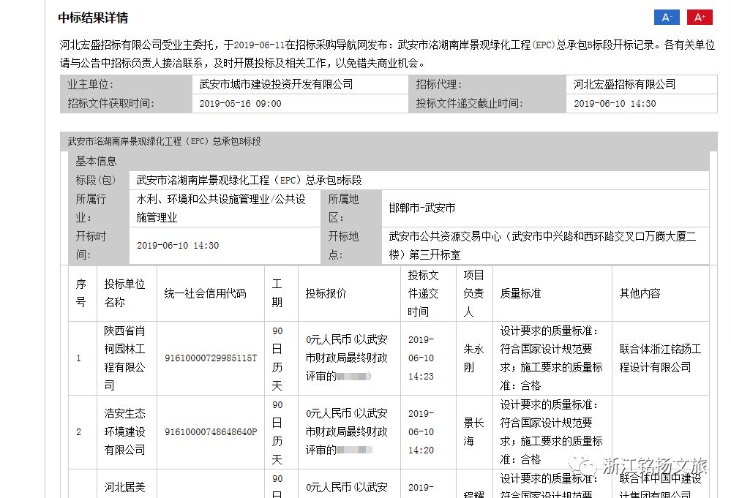Click the 统一社会信用代码 column header
This screenshot has height=498, width=731.
click(x=206, y=293)
